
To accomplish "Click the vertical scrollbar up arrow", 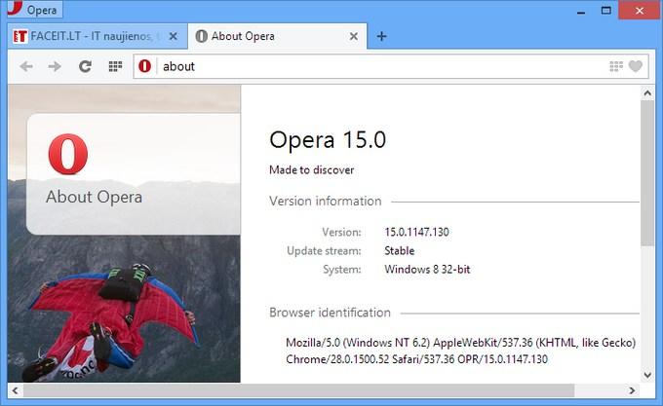I will click(x=647, y=92).
